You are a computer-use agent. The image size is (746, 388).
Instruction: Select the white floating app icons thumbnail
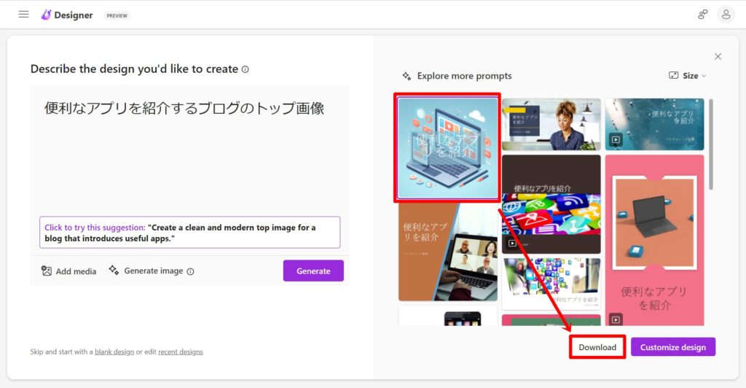pyautogui.click(x=551, y=284)
